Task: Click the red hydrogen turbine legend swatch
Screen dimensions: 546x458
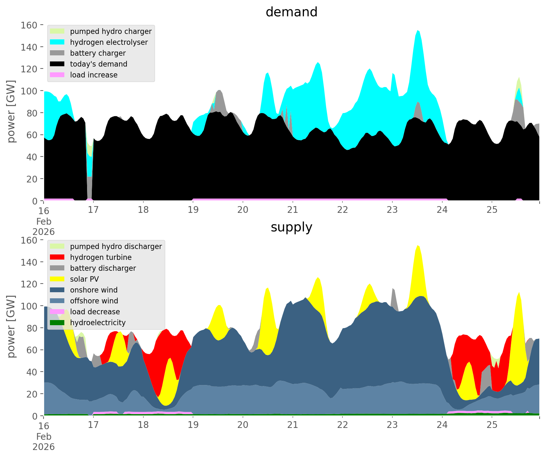Action: (x=57, y=257)
